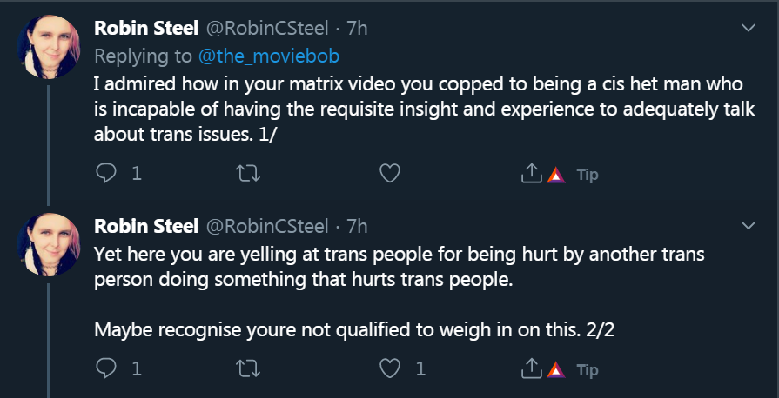Viewport: 779px width, 398px height.
Task: Retweet the tweet ending in 2/2
Action: point(247,369)
